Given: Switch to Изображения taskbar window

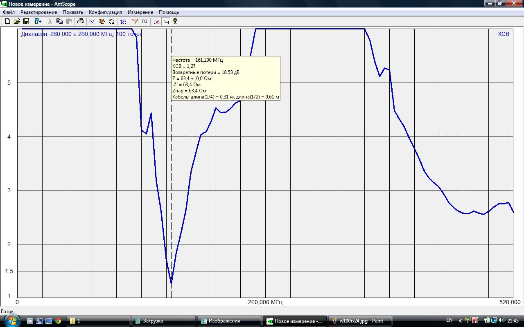Looking at the screenshot, I should 229,321.
